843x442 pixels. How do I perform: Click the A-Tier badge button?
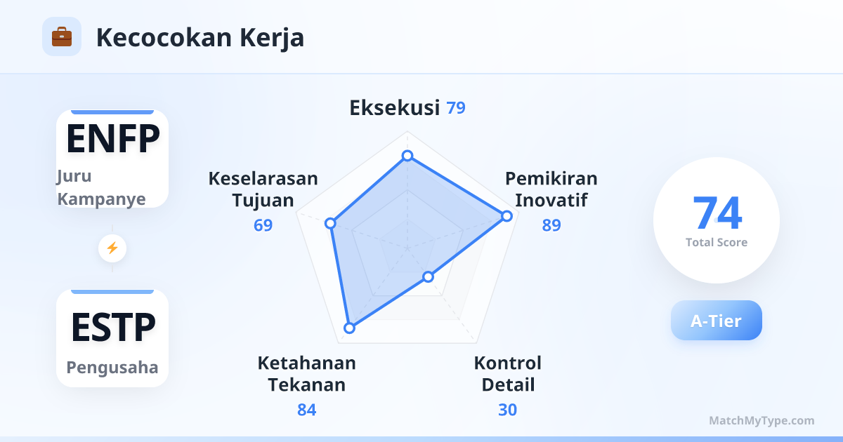tap(716, 321)
